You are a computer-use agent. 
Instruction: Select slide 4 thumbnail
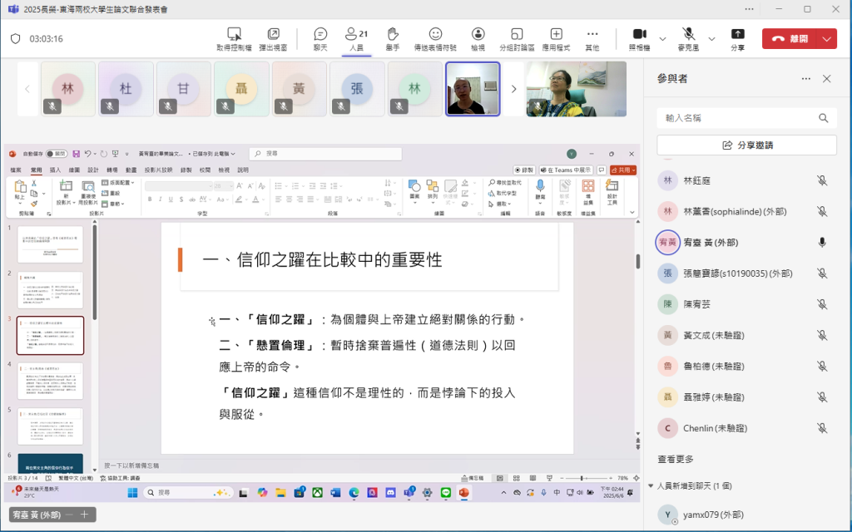tap(51, 381)
